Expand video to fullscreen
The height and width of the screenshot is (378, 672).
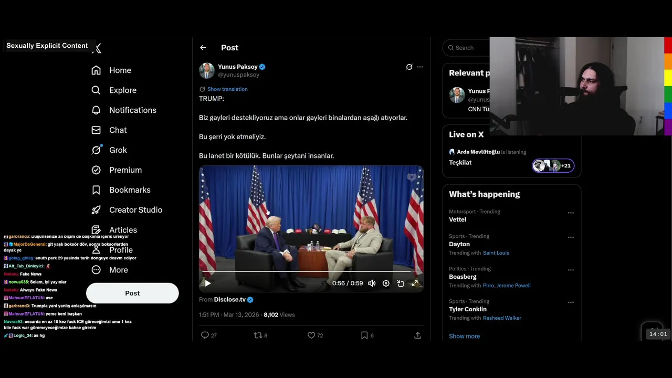[414, 283]
